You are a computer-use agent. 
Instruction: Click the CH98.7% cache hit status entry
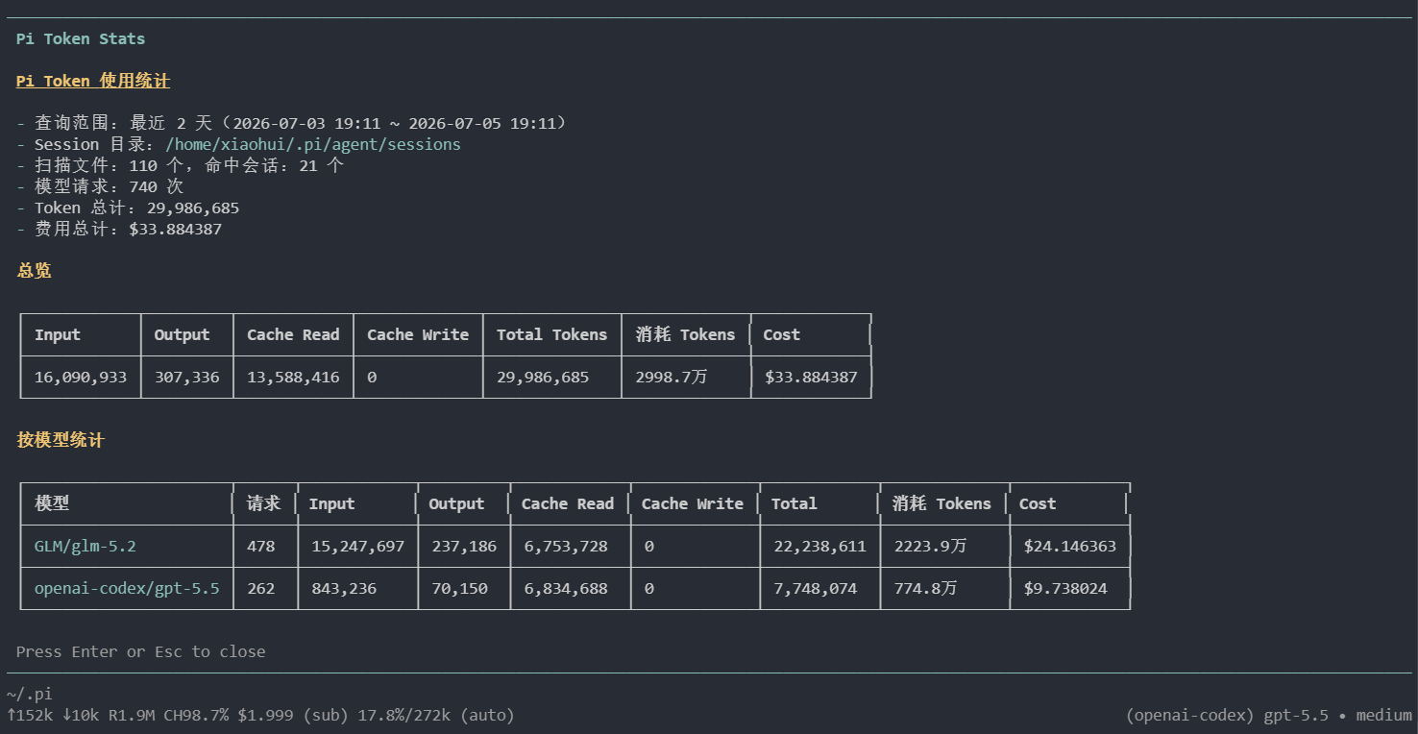(196, 716)
